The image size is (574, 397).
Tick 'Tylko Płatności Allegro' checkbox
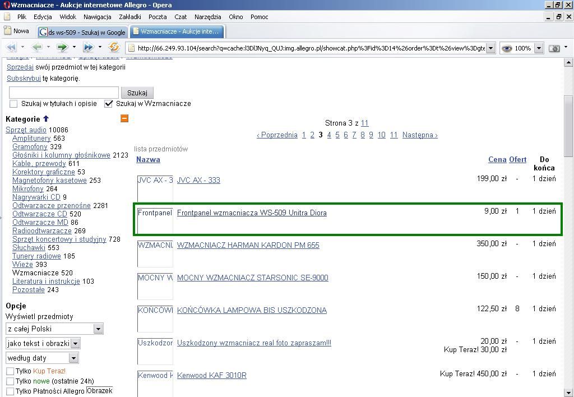[10, 391]
